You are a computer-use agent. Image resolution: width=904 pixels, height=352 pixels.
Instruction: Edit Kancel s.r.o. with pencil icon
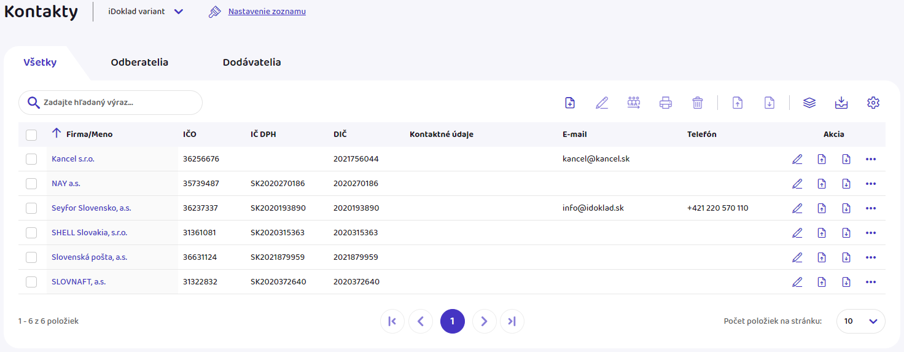click(797, 159)
